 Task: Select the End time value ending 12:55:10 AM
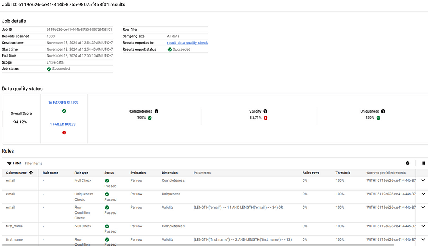pos(79,56)
